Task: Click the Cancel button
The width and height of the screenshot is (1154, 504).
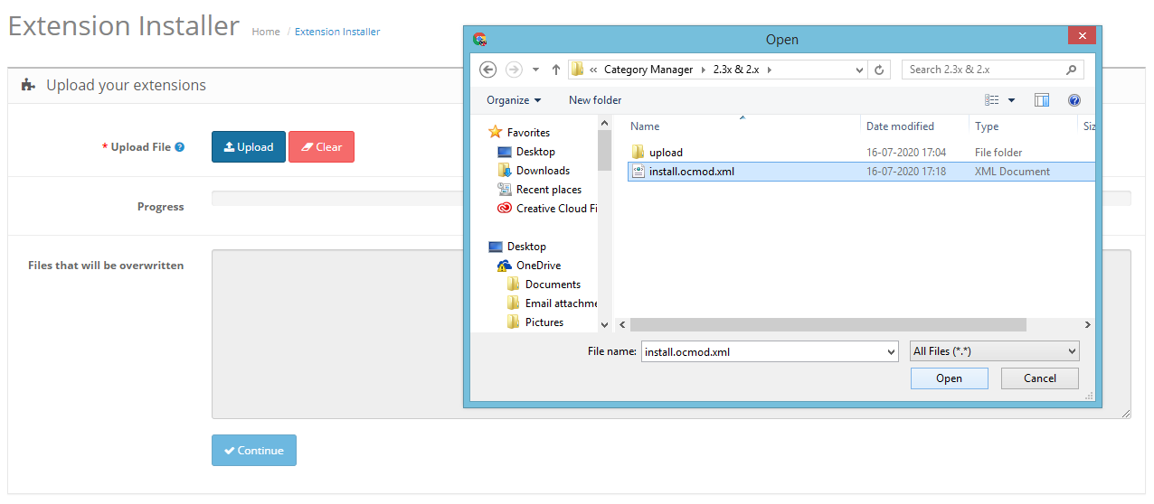Action: pos(1040,378)
